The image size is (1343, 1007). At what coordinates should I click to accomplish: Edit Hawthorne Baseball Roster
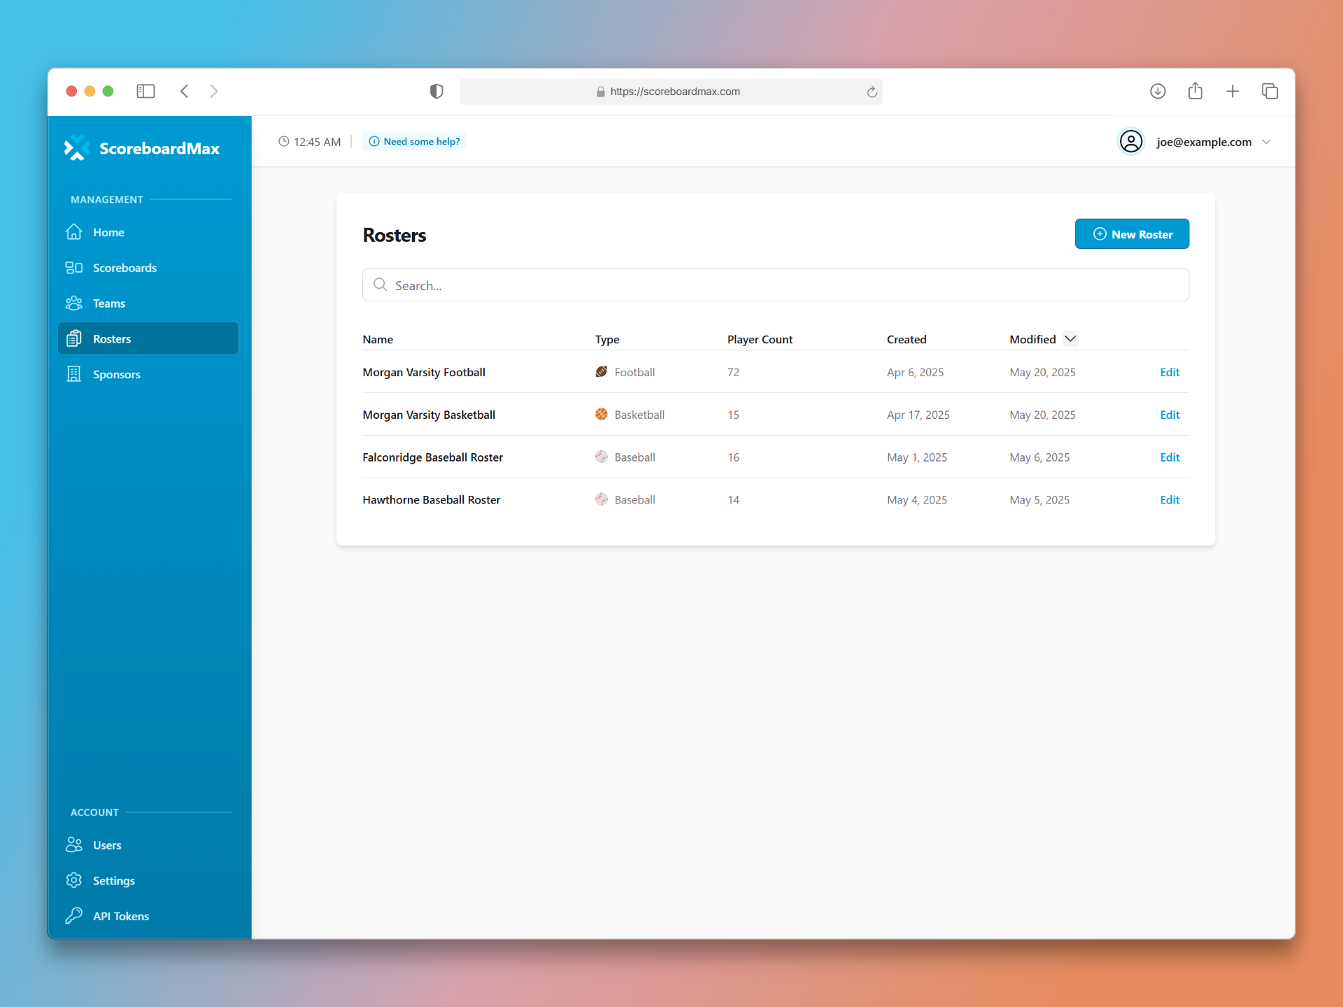1170,500
